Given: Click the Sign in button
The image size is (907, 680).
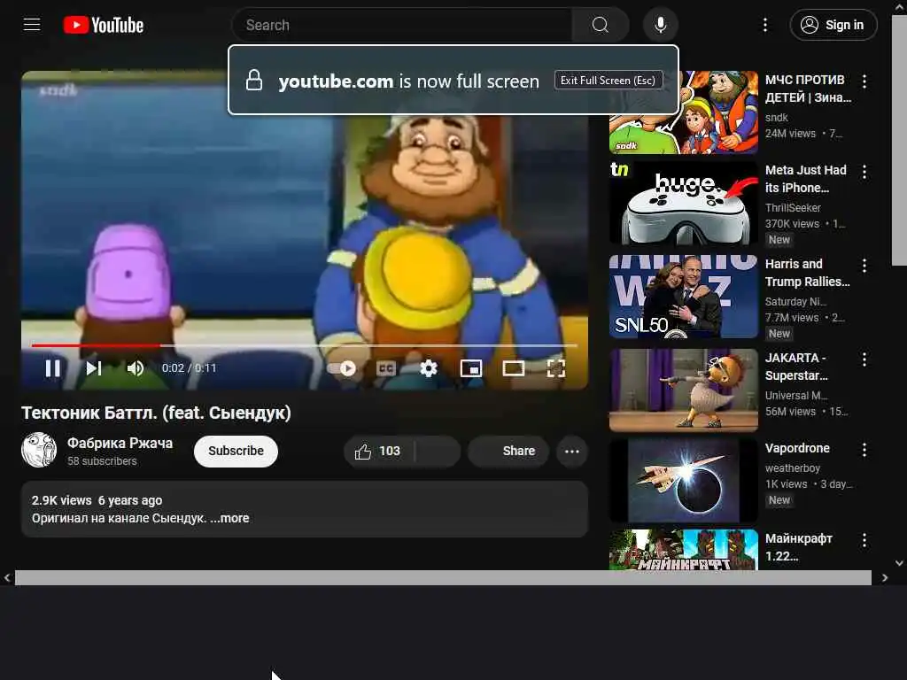Looking at the screenshot, I should pyautogui.click(x=833, y=25).
